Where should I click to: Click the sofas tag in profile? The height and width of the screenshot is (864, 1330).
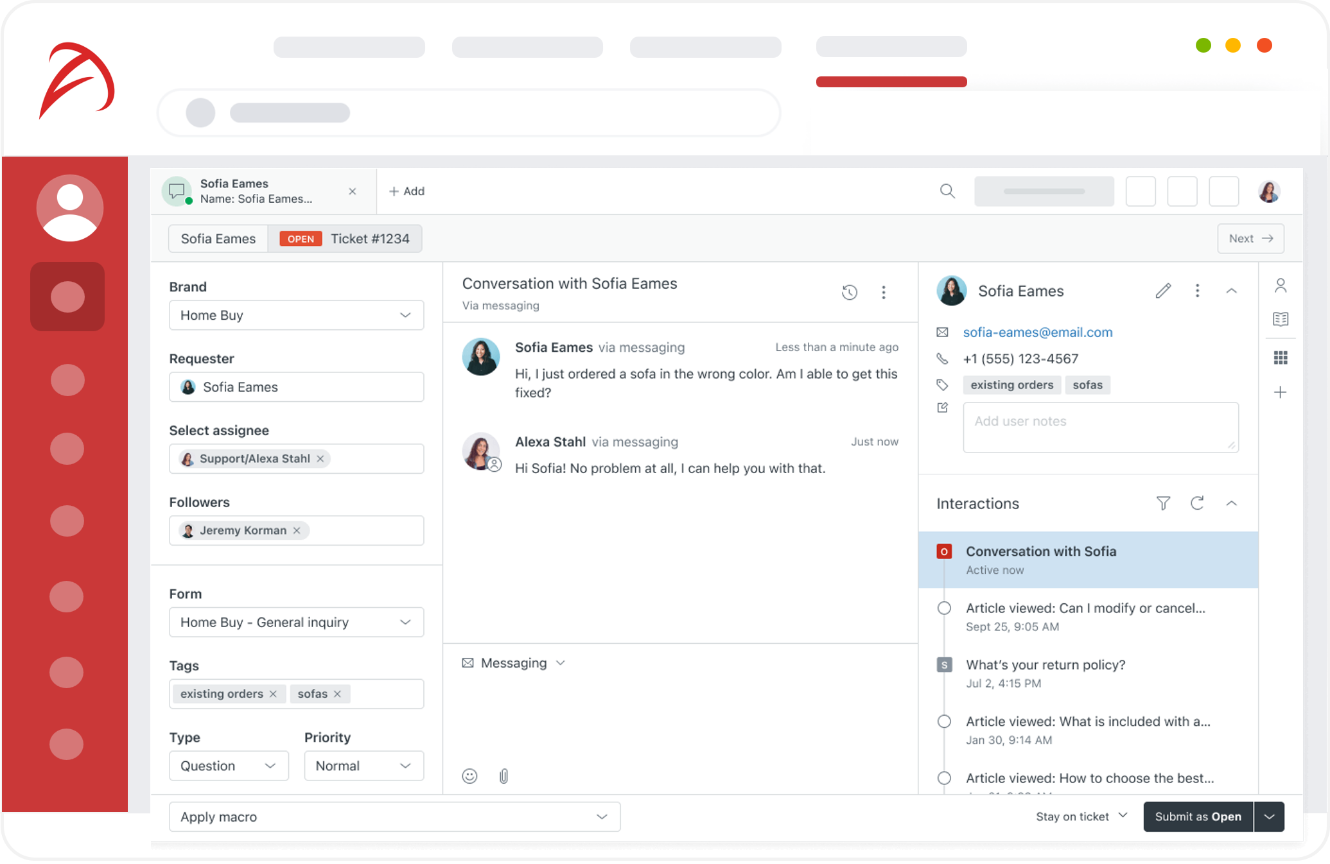[1087, 385]
